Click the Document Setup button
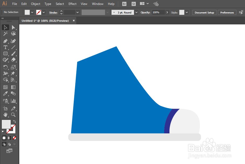This screenshot has width=245, height=164. click(x=204, y=12)
